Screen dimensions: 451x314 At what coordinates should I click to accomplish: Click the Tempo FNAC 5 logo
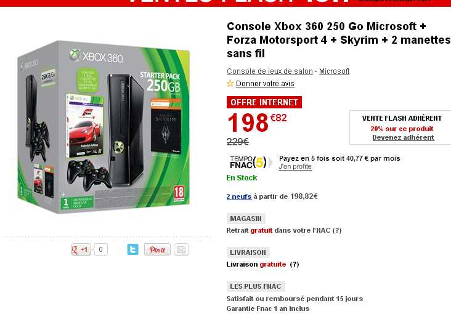pos(248,162)
